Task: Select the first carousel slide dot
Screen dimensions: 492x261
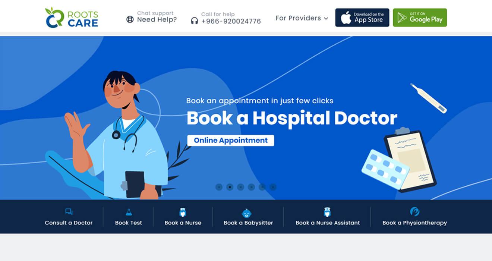Action: pyautogui.click(x=219, y=187)
